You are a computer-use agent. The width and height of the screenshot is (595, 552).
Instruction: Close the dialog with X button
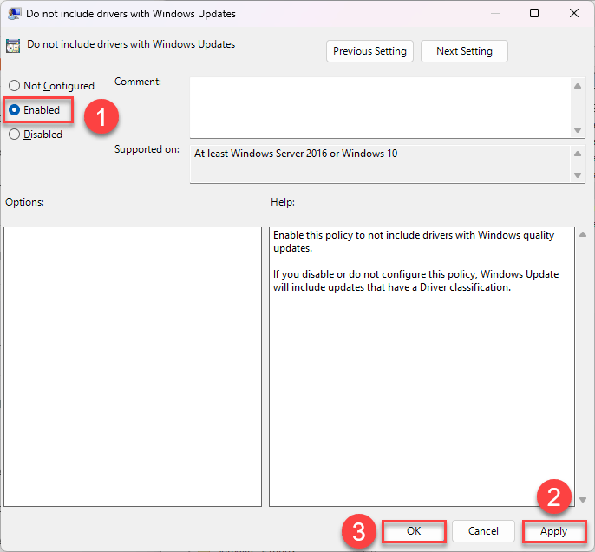click(x=574, y=13)
